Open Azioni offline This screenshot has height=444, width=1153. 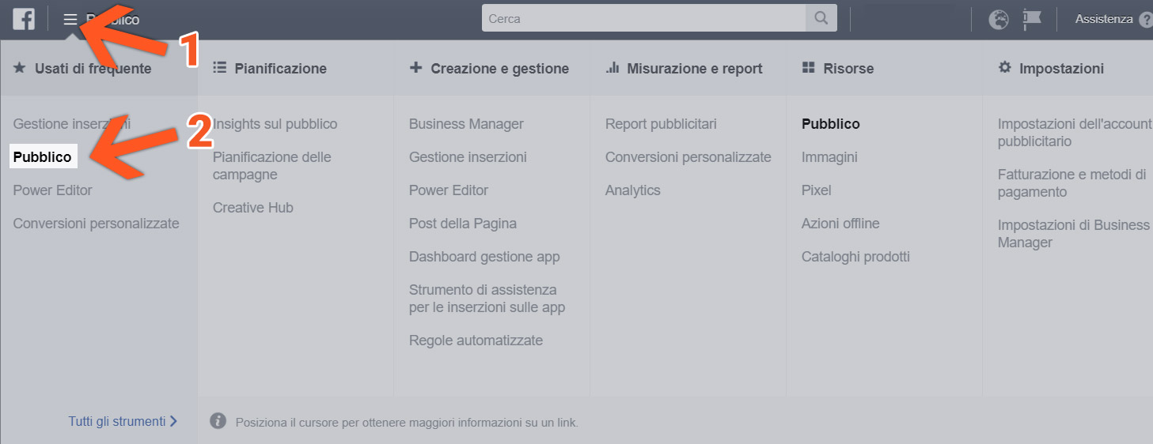click(840, 224)
